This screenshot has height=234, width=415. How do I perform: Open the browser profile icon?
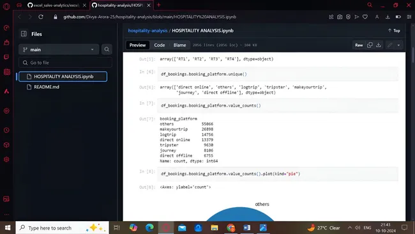tap(377, 17)
